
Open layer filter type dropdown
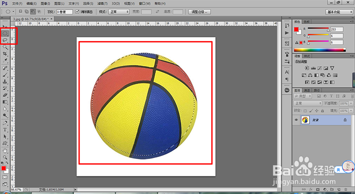pyautogui.click(x=303, y=96)
